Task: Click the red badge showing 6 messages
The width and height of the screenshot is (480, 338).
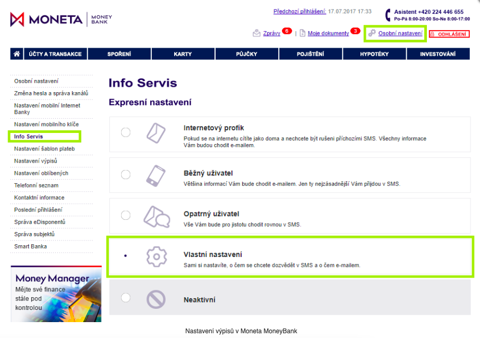Action: click(287, 31)
